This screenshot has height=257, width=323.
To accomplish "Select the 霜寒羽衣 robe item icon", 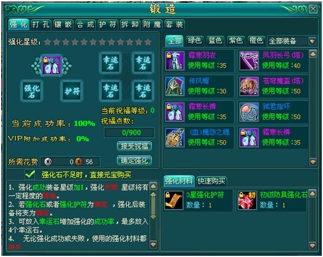I will (x=175, y=61).
